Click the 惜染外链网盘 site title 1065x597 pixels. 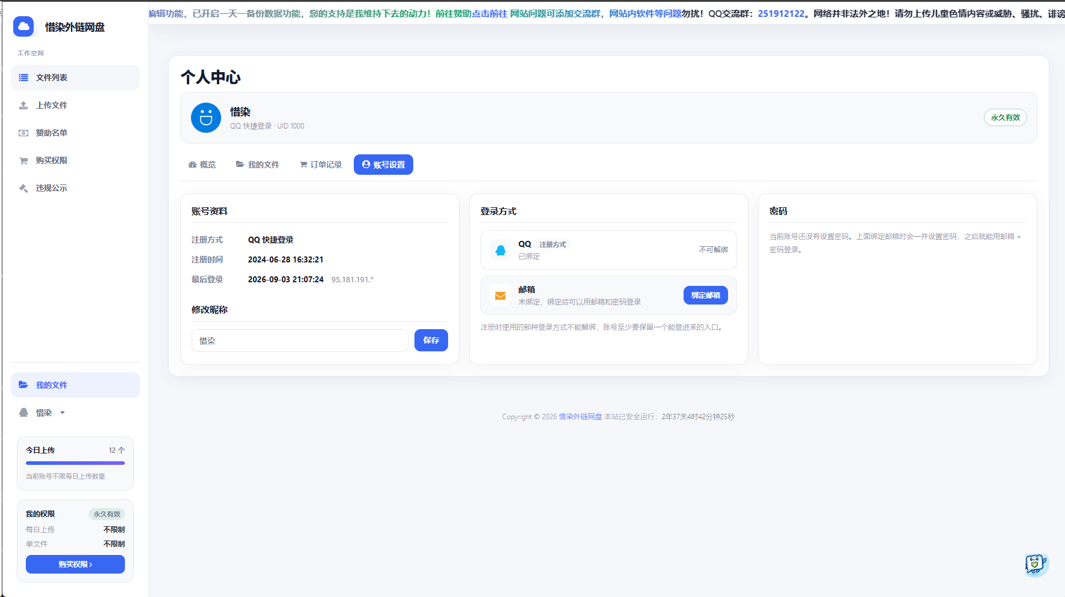pos(75,27)
